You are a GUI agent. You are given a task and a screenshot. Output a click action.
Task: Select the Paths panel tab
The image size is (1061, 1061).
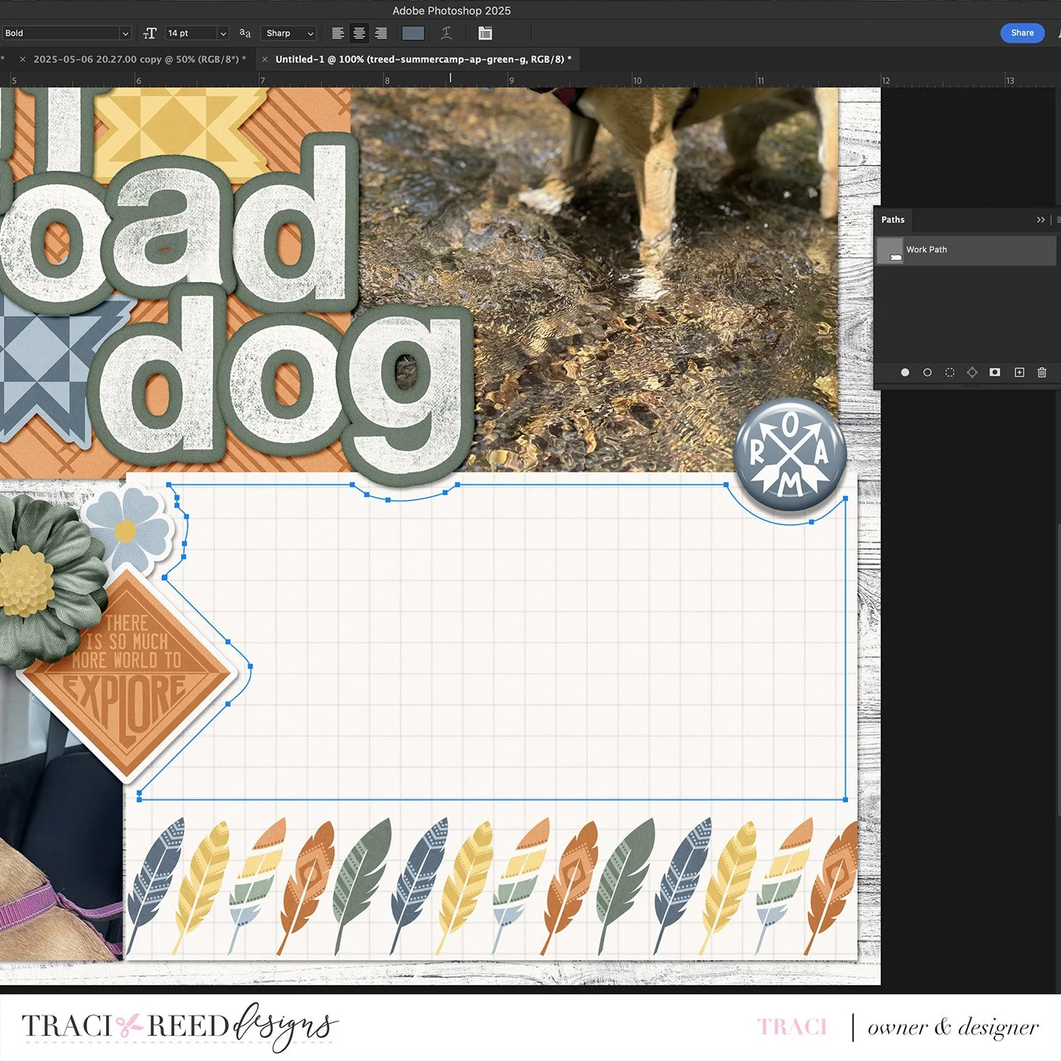coord(893,220)
